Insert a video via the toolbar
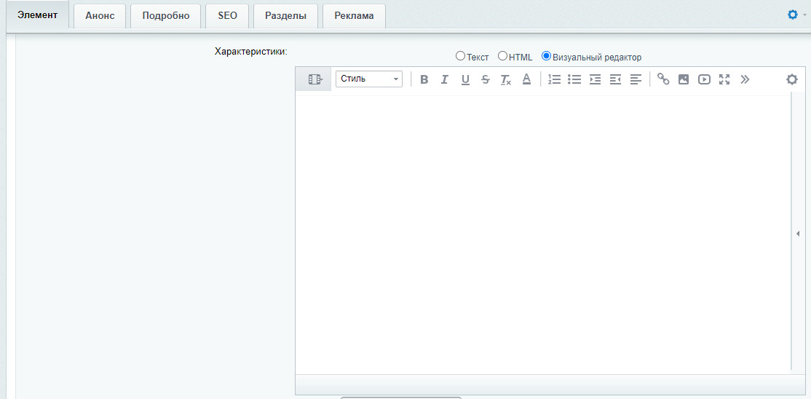Viewport: 811px width, 399px height. click(x=704, y=79)
